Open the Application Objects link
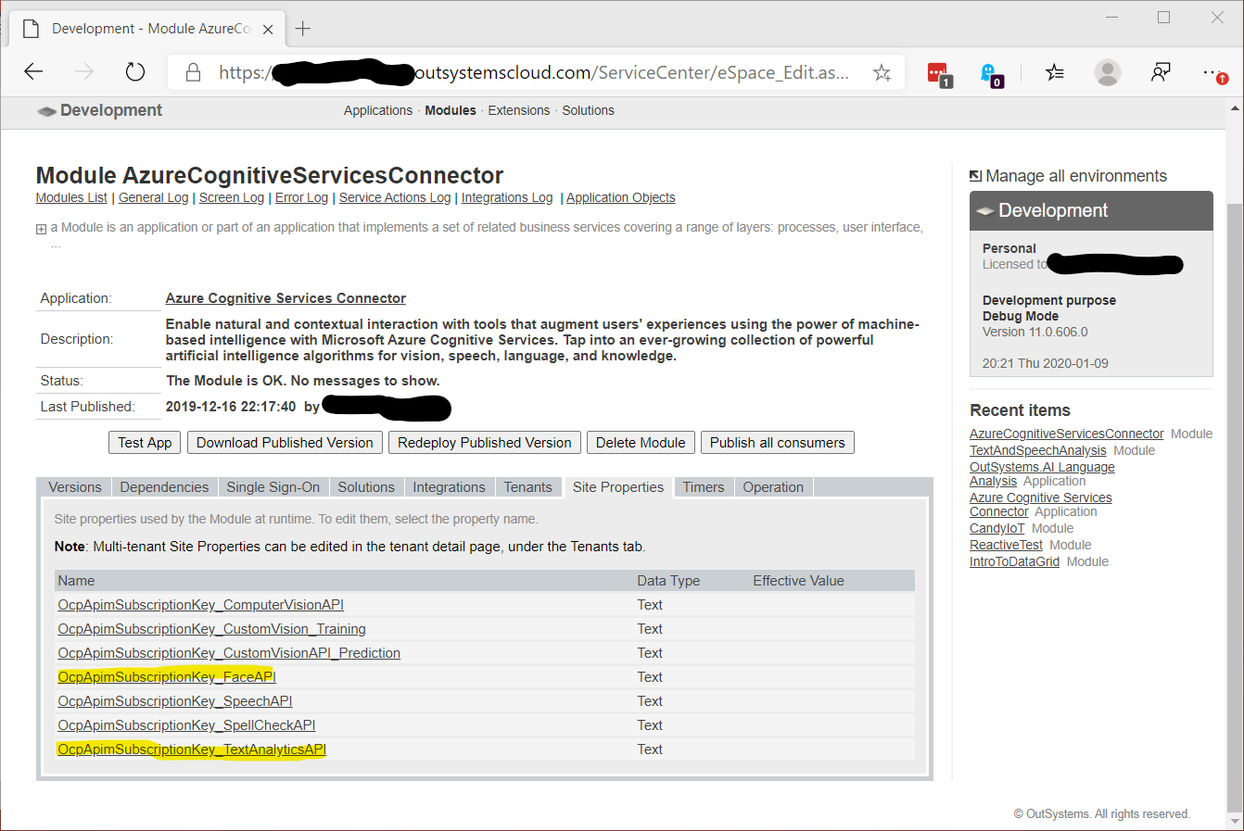Image resolution: width=1244 pixels, height=831 pixels. coord(621,197)
